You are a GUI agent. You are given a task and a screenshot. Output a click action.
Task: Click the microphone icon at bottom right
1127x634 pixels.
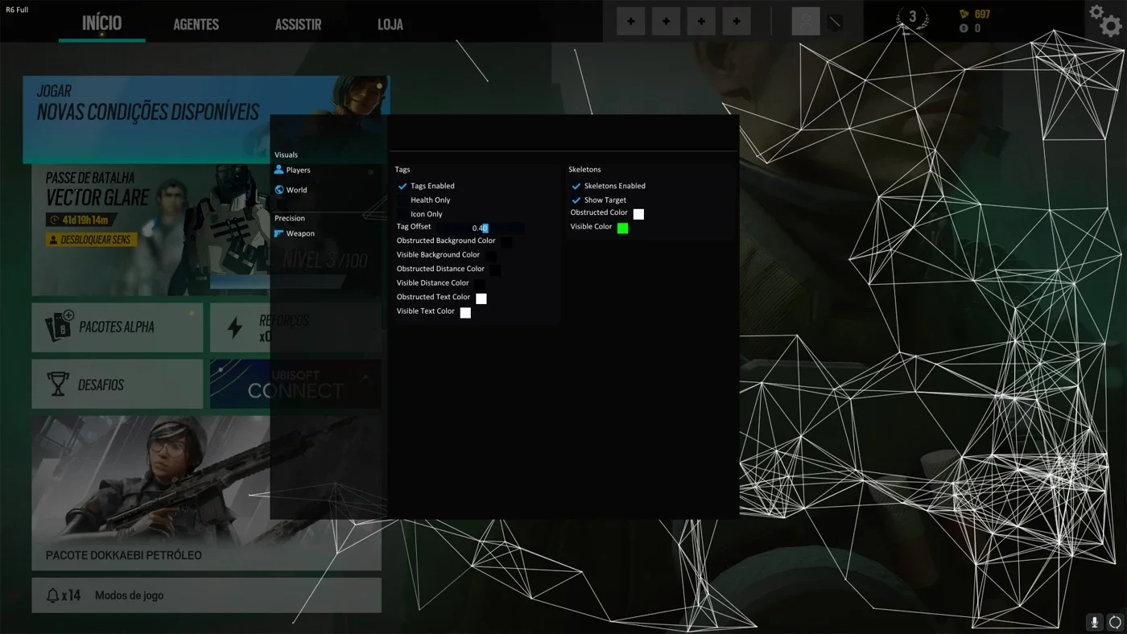(1094, 622)
